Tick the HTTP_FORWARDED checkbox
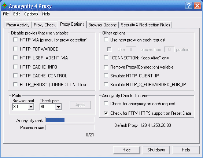The width and height of the screenshot is (203, 158). click(15, 49)
